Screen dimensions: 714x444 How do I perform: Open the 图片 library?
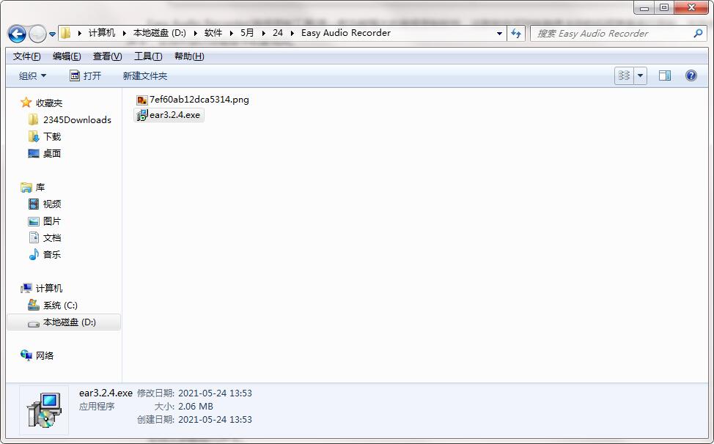pyautogui.click(x=45, y=221)
